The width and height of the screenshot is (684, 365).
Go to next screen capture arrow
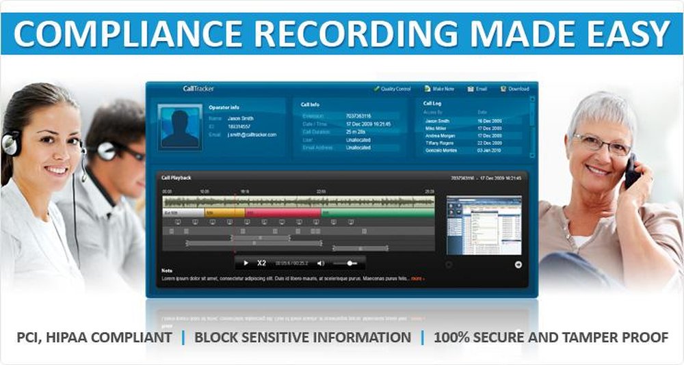518,265
